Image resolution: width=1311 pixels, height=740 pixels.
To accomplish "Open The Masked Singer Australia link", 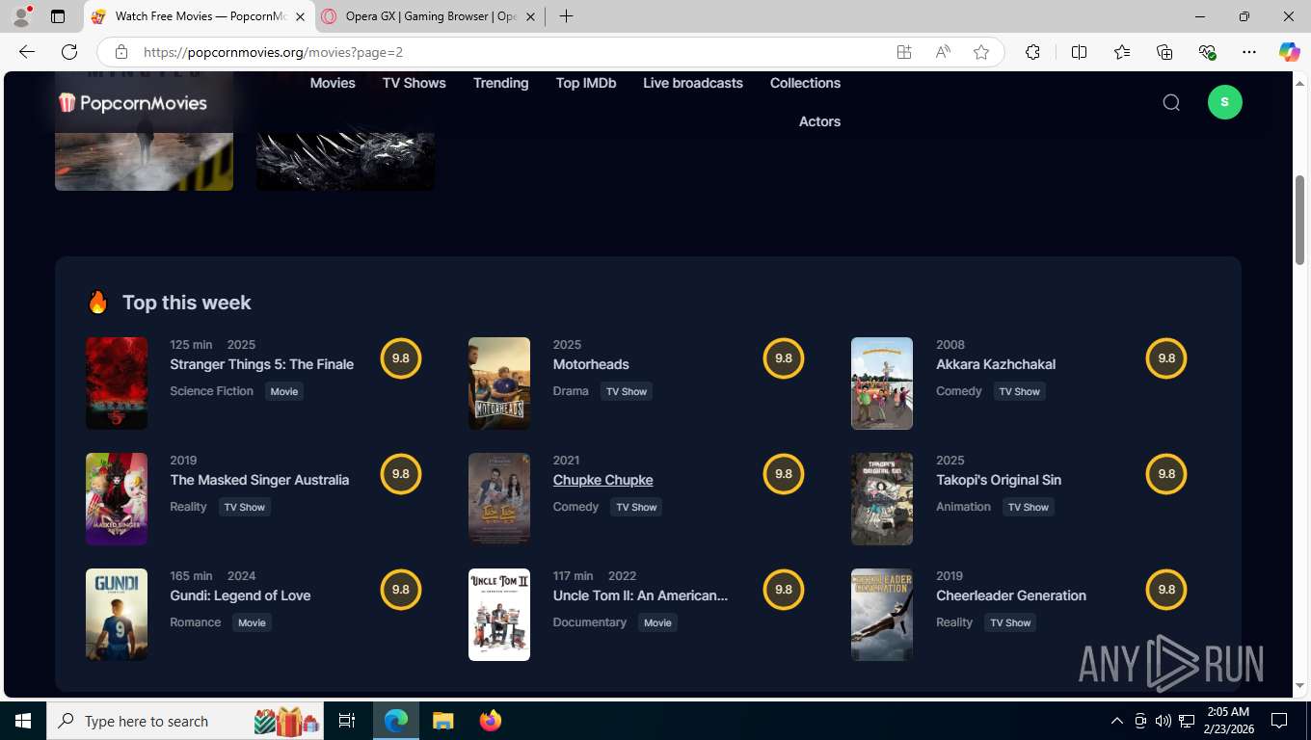I will 259,480.
